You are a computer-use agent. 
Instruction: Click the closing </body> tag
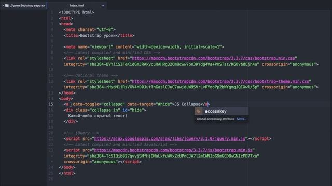[67, 167]
